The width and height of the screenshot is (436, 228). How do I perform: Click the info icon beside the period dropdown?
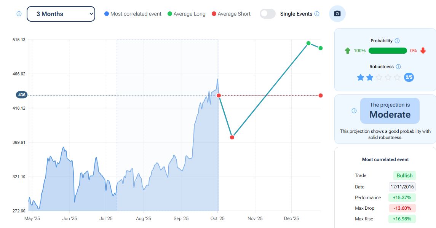coord(19,14)
